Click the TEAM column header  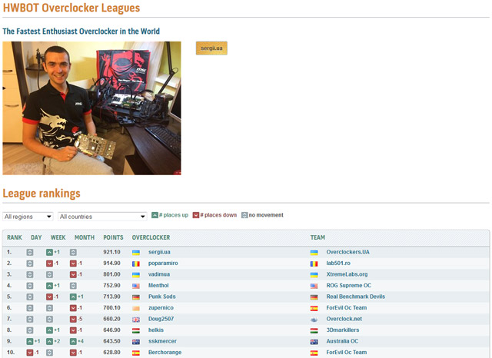tap(317, 237)
